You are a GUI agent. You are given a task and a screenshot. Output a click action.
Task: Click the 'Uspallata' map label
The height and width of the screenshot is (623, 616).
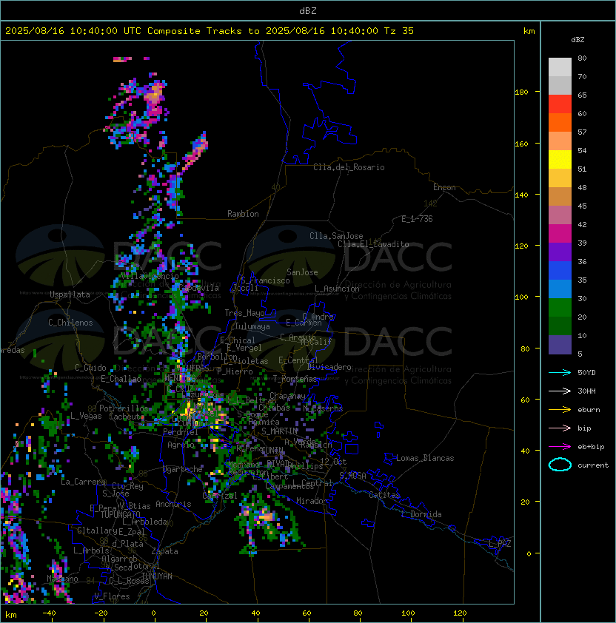(x=70, y=294)
